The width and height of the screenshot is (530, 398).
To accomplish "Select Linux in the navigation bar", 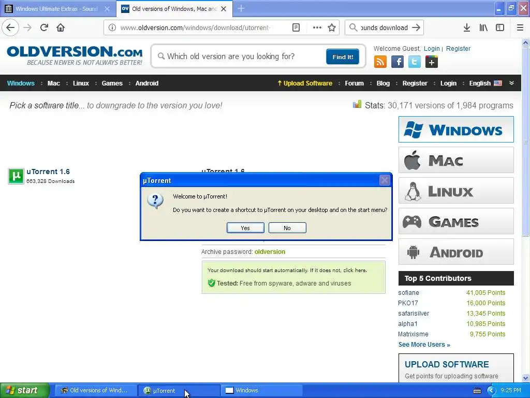I will [x=81, y=83].
